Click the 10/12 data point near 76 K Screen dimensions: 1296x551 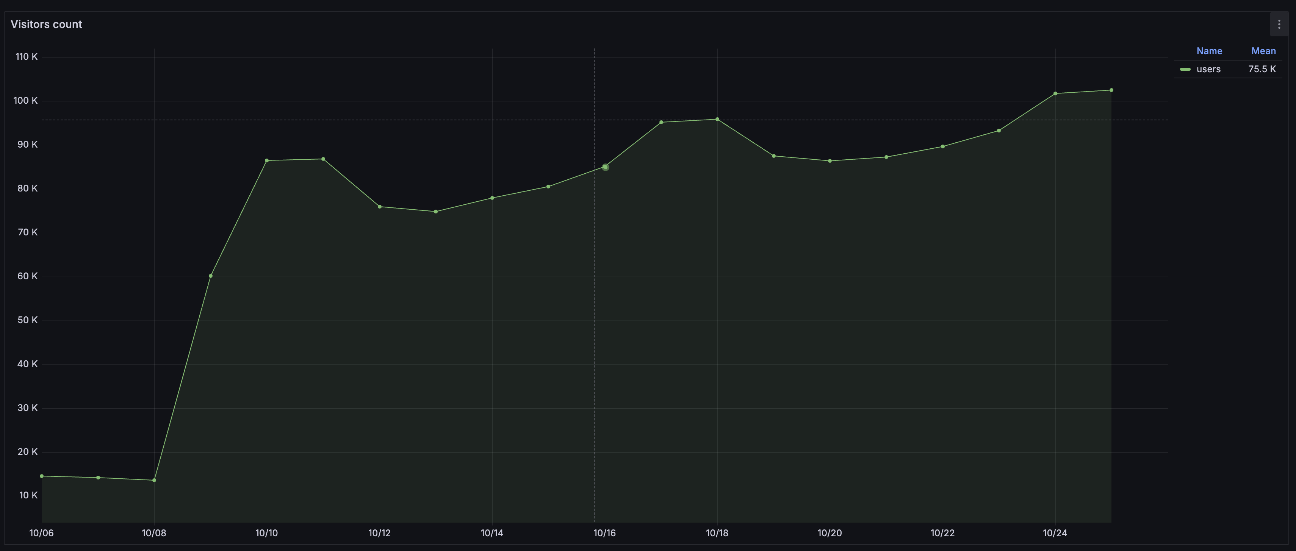[x=379, y=207]
